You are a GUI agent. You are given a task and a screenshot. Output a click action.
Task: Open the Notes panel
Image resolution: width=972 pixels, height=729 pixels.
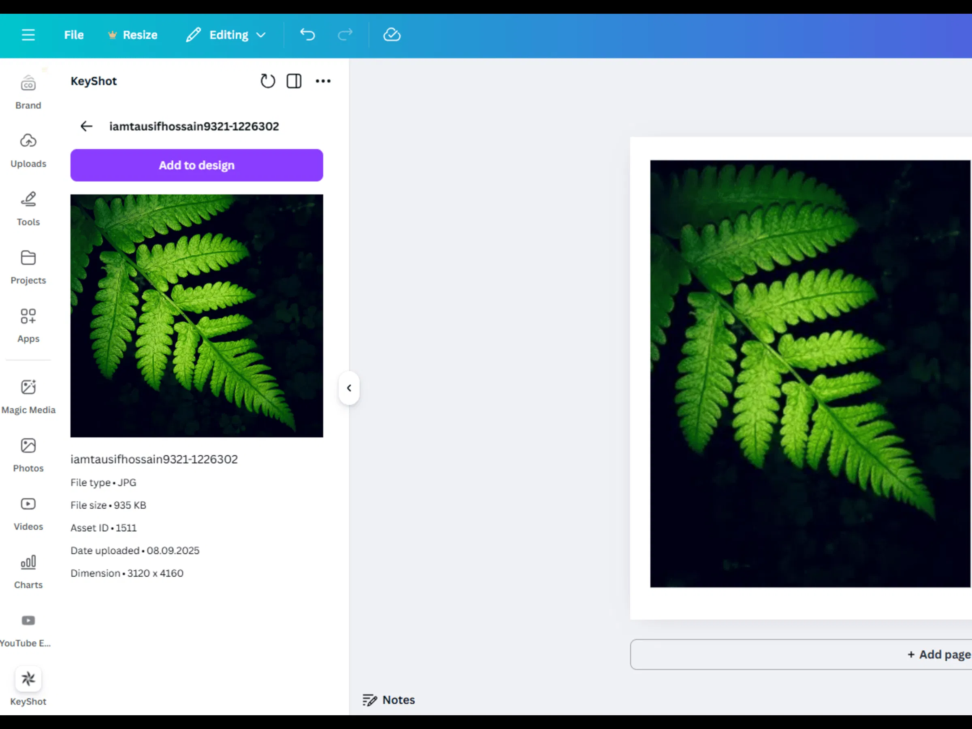tap(388, 700)
